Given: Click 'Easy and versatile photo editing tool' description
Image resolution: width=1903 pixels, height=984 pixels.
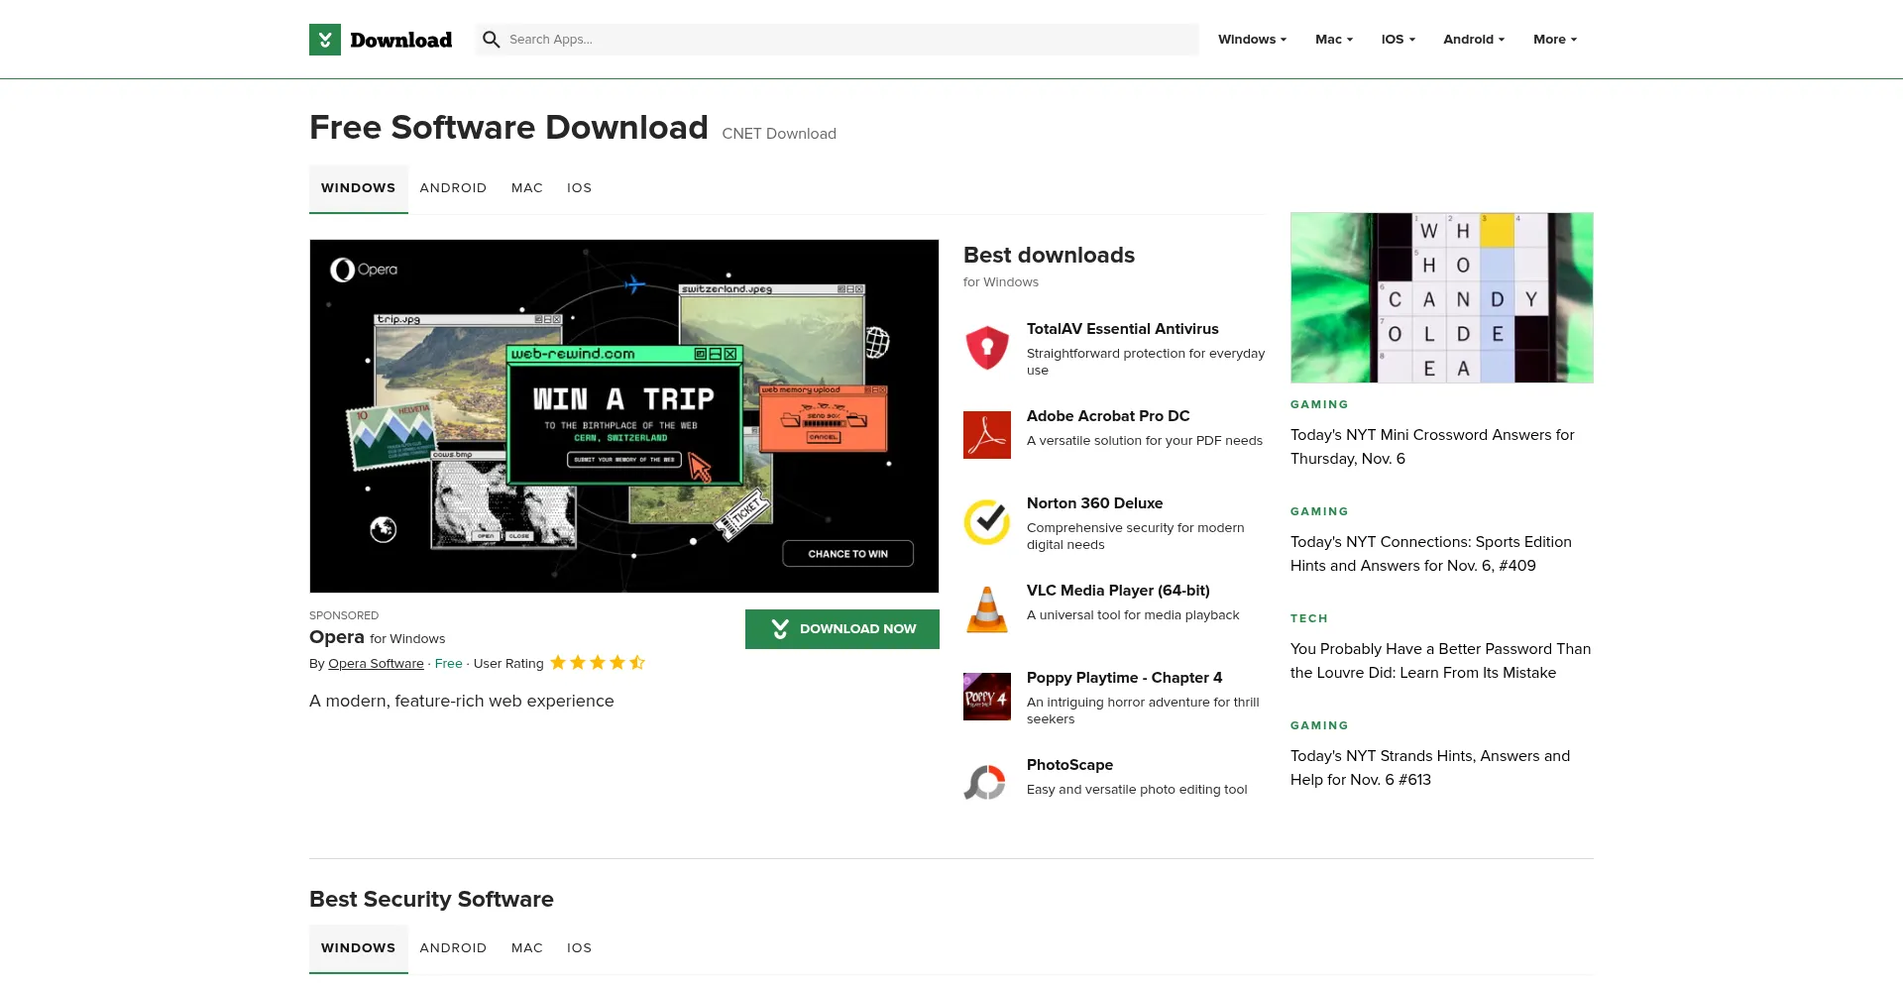Looking at the screenshot, I should [x=1137, y=790].
